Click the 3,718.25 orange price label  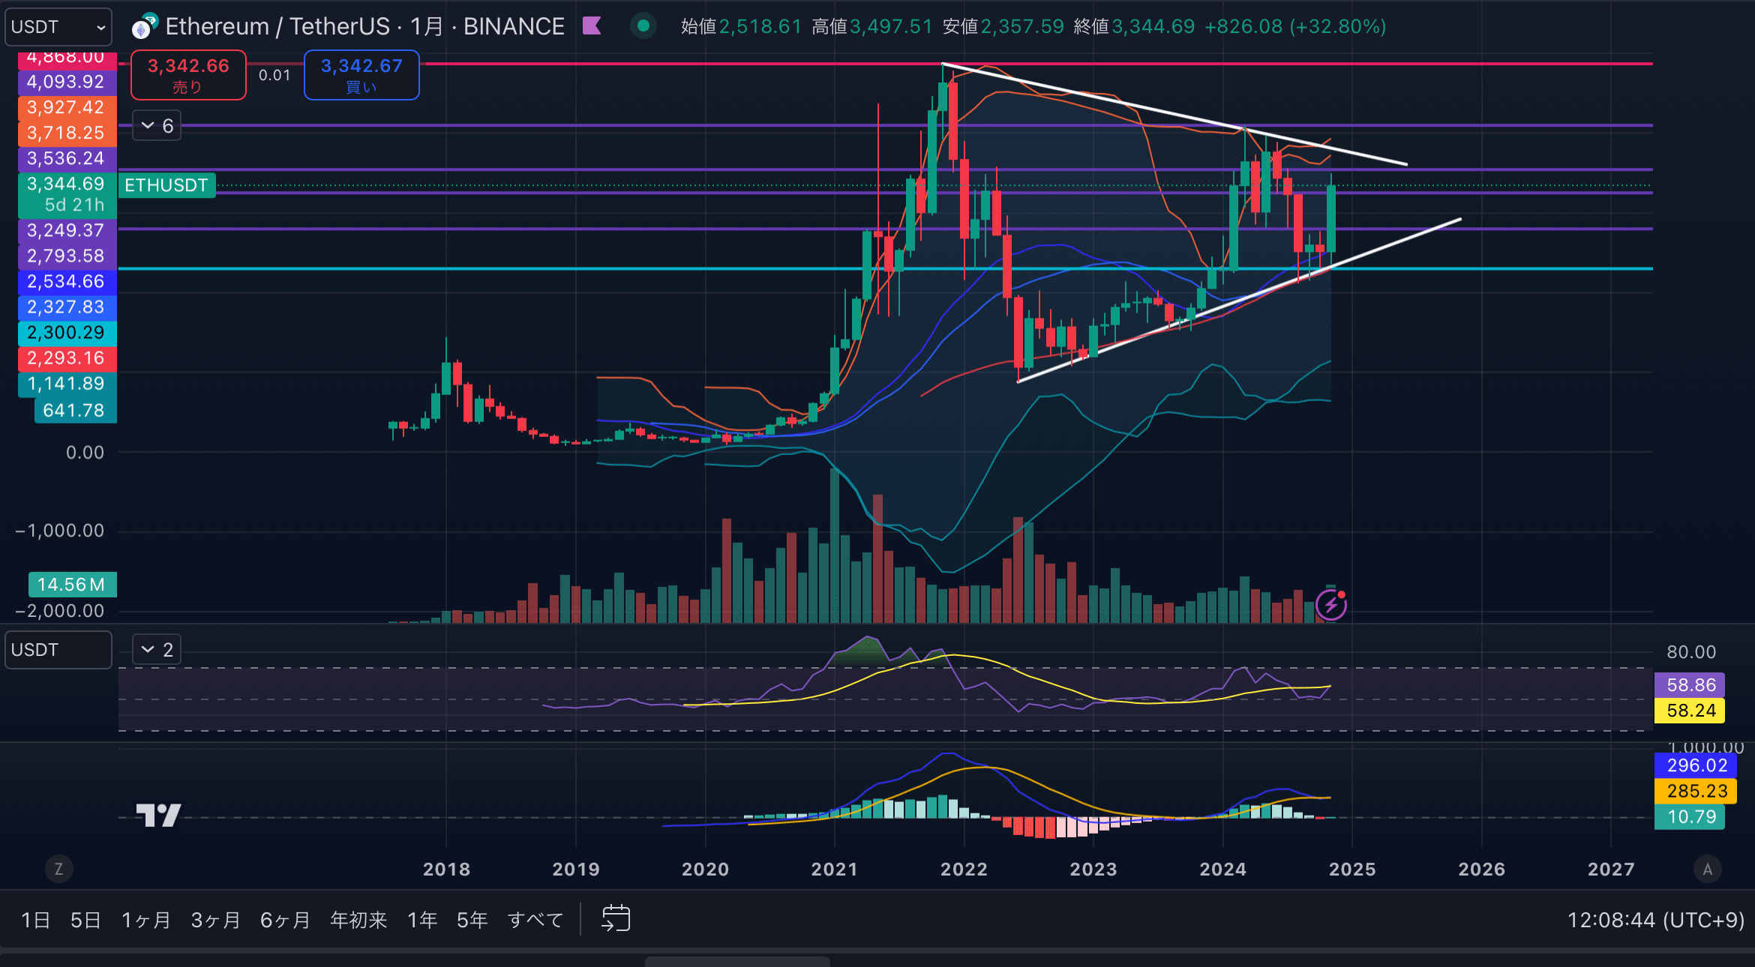(x=67, y=133)
